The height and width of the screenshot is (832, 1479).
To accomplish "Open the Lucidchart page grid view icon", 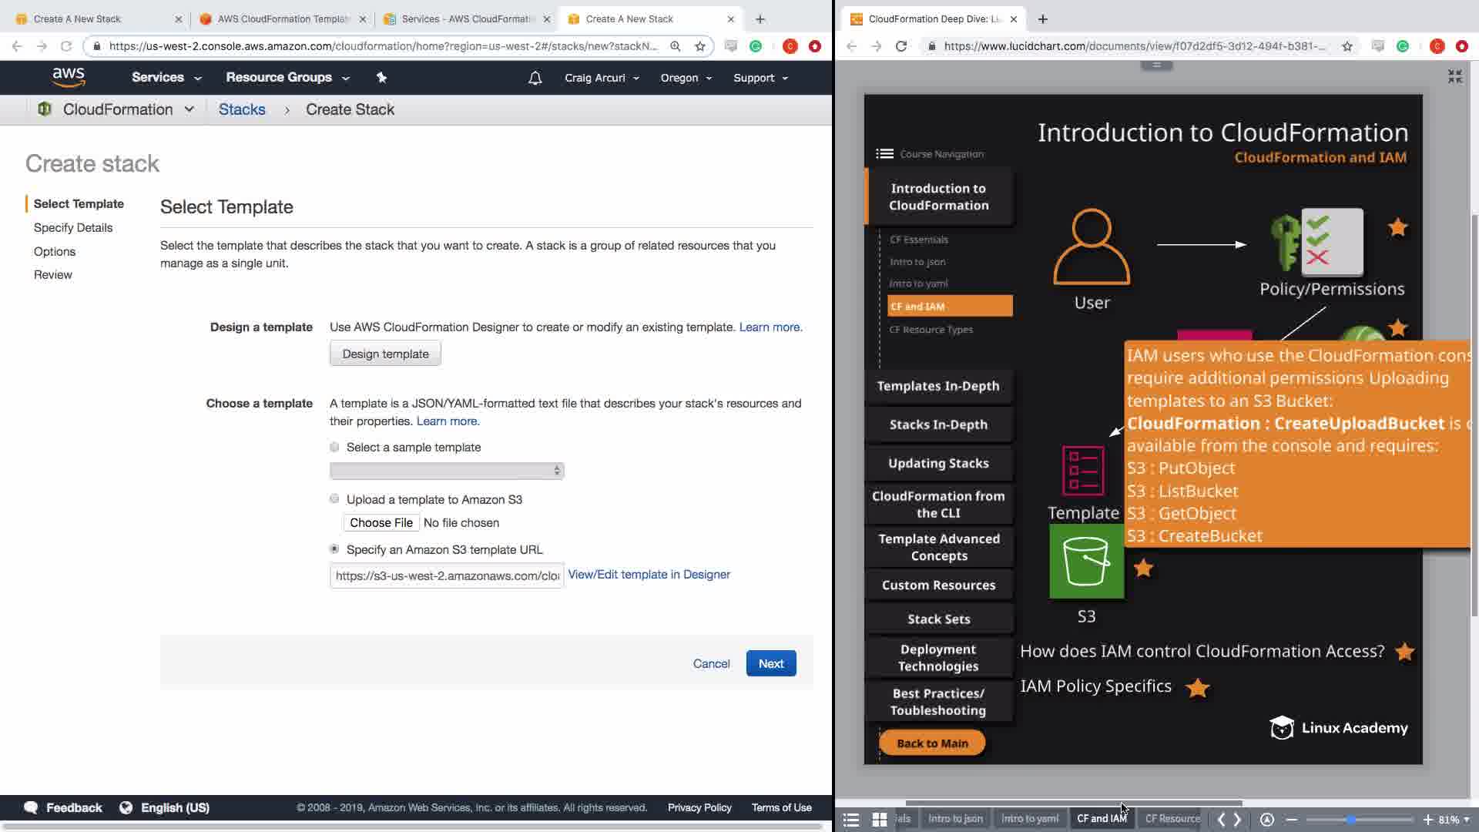I will [x=879, y=820].
